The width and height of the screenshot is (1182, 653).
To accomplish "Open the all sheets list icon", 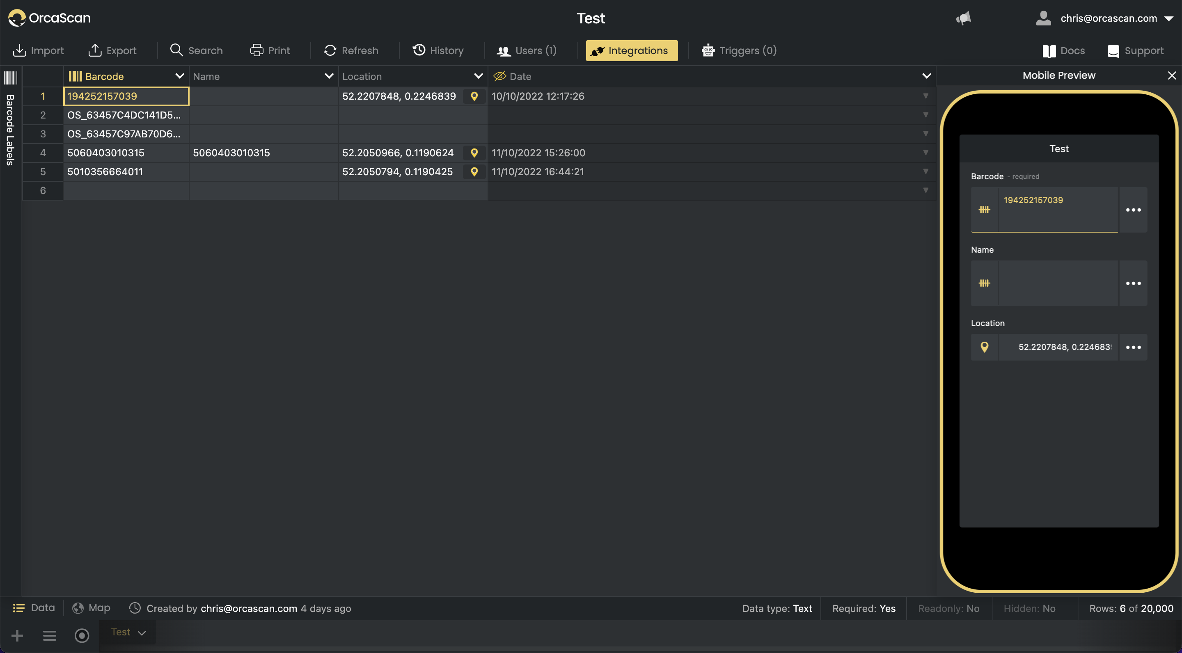I will [50, 636].
